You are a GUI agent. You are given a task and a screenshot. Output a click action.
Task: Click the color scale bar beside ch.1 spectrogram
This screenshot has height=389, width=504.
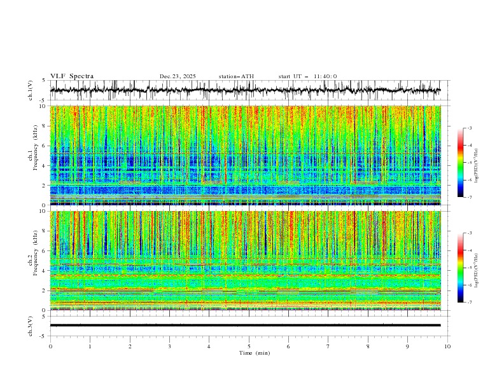tap(460, 163)
